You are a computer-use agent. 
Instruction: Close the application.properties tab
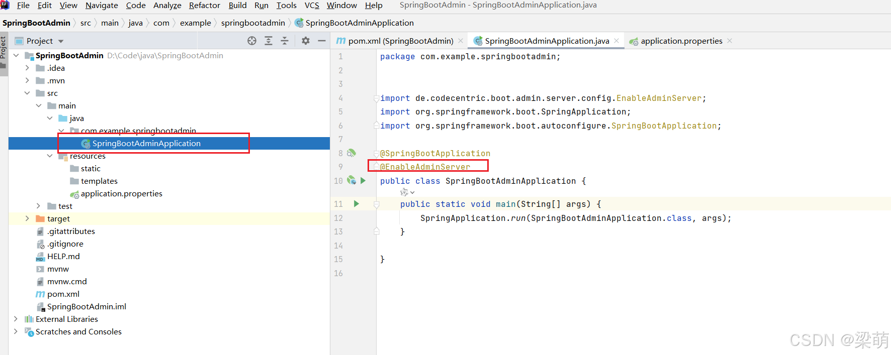coord(730,41)
